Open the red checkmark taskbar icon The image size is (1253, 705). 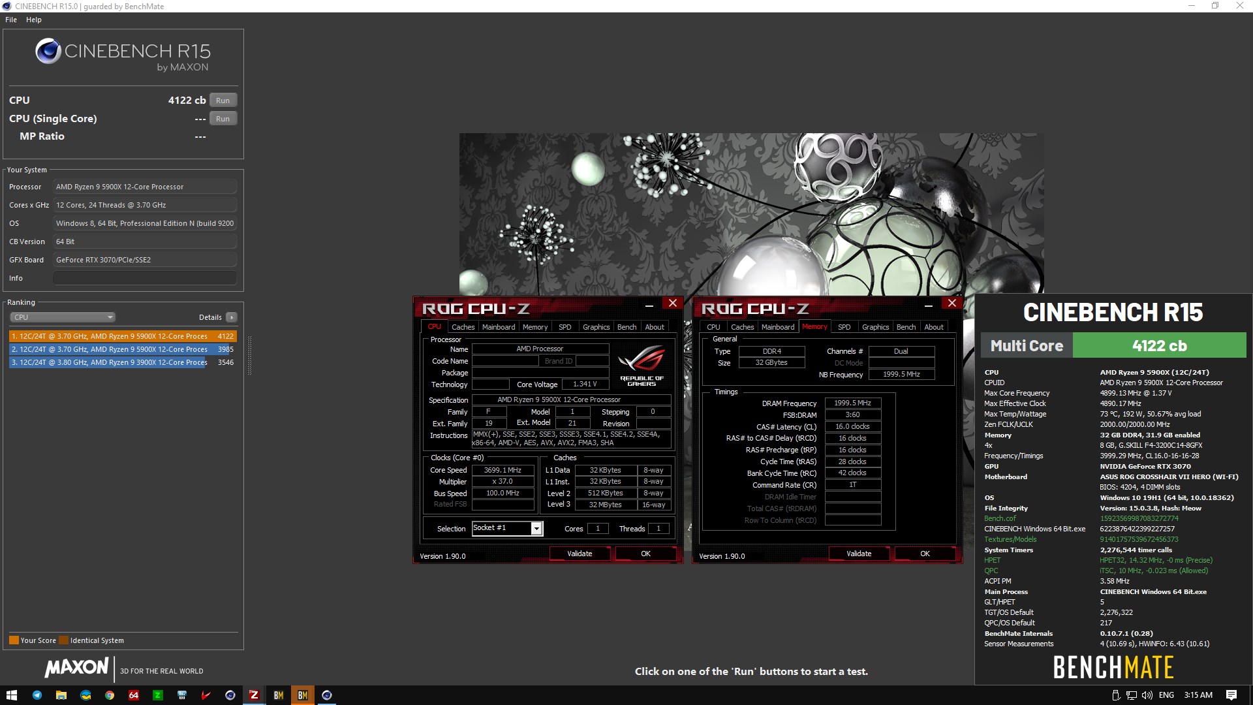point(206,695)
